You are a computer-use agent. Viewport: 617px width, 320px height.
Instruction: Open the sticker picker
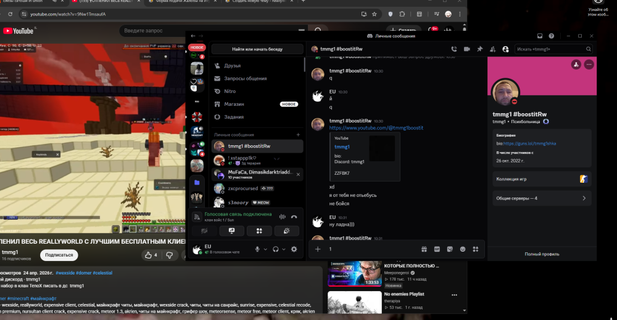pos(450,249)
